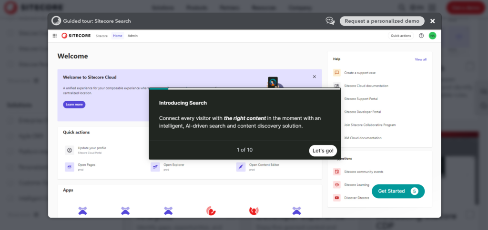The height and width of the screenshot is (230, 488).
Task: Select Open Explorer quick action text
Action: click(174, 165)
